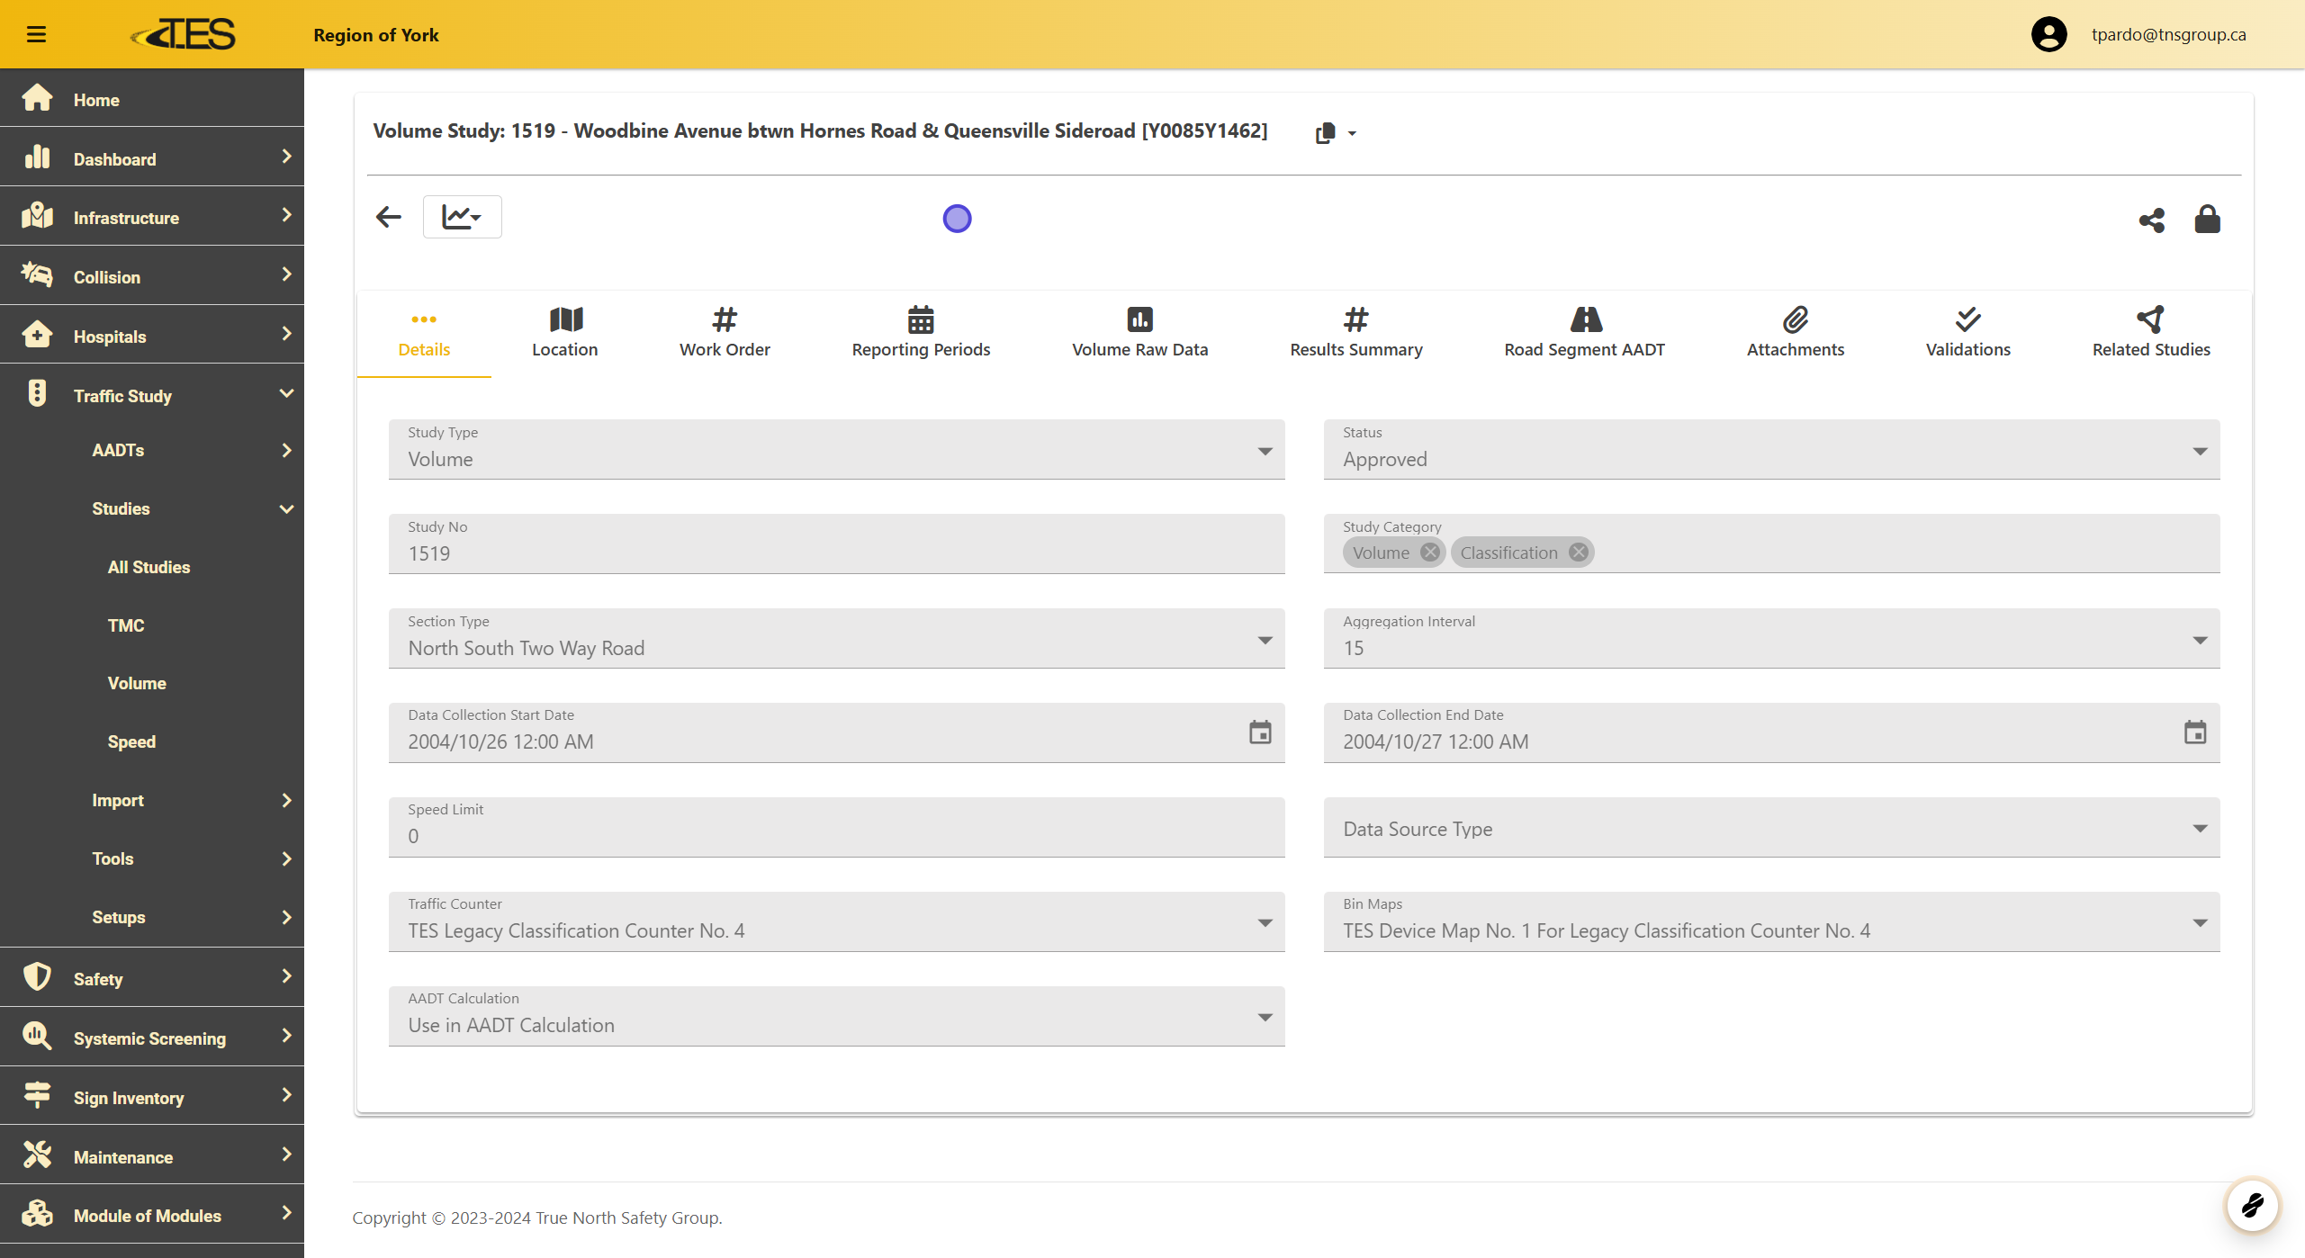Click the back arrow icon

click(x=388, y=217)
